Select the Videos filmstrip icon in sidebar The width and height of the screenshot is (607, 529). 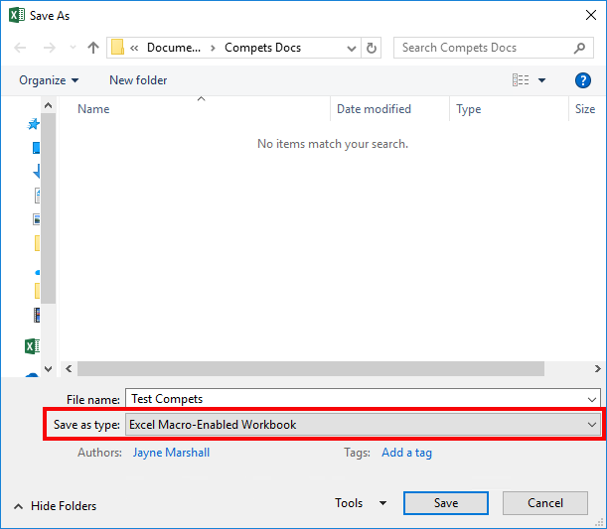pos(37,316)
